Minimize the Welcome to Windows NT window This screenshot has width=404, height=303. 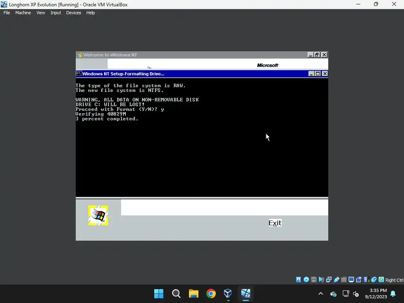[310, 54]
